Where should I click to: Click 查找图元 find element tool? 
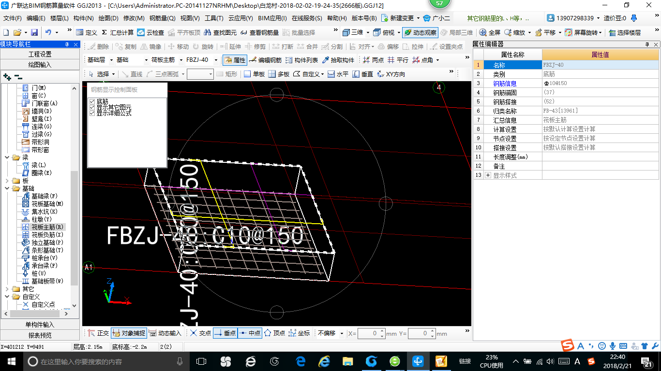[x=220, y=32]
